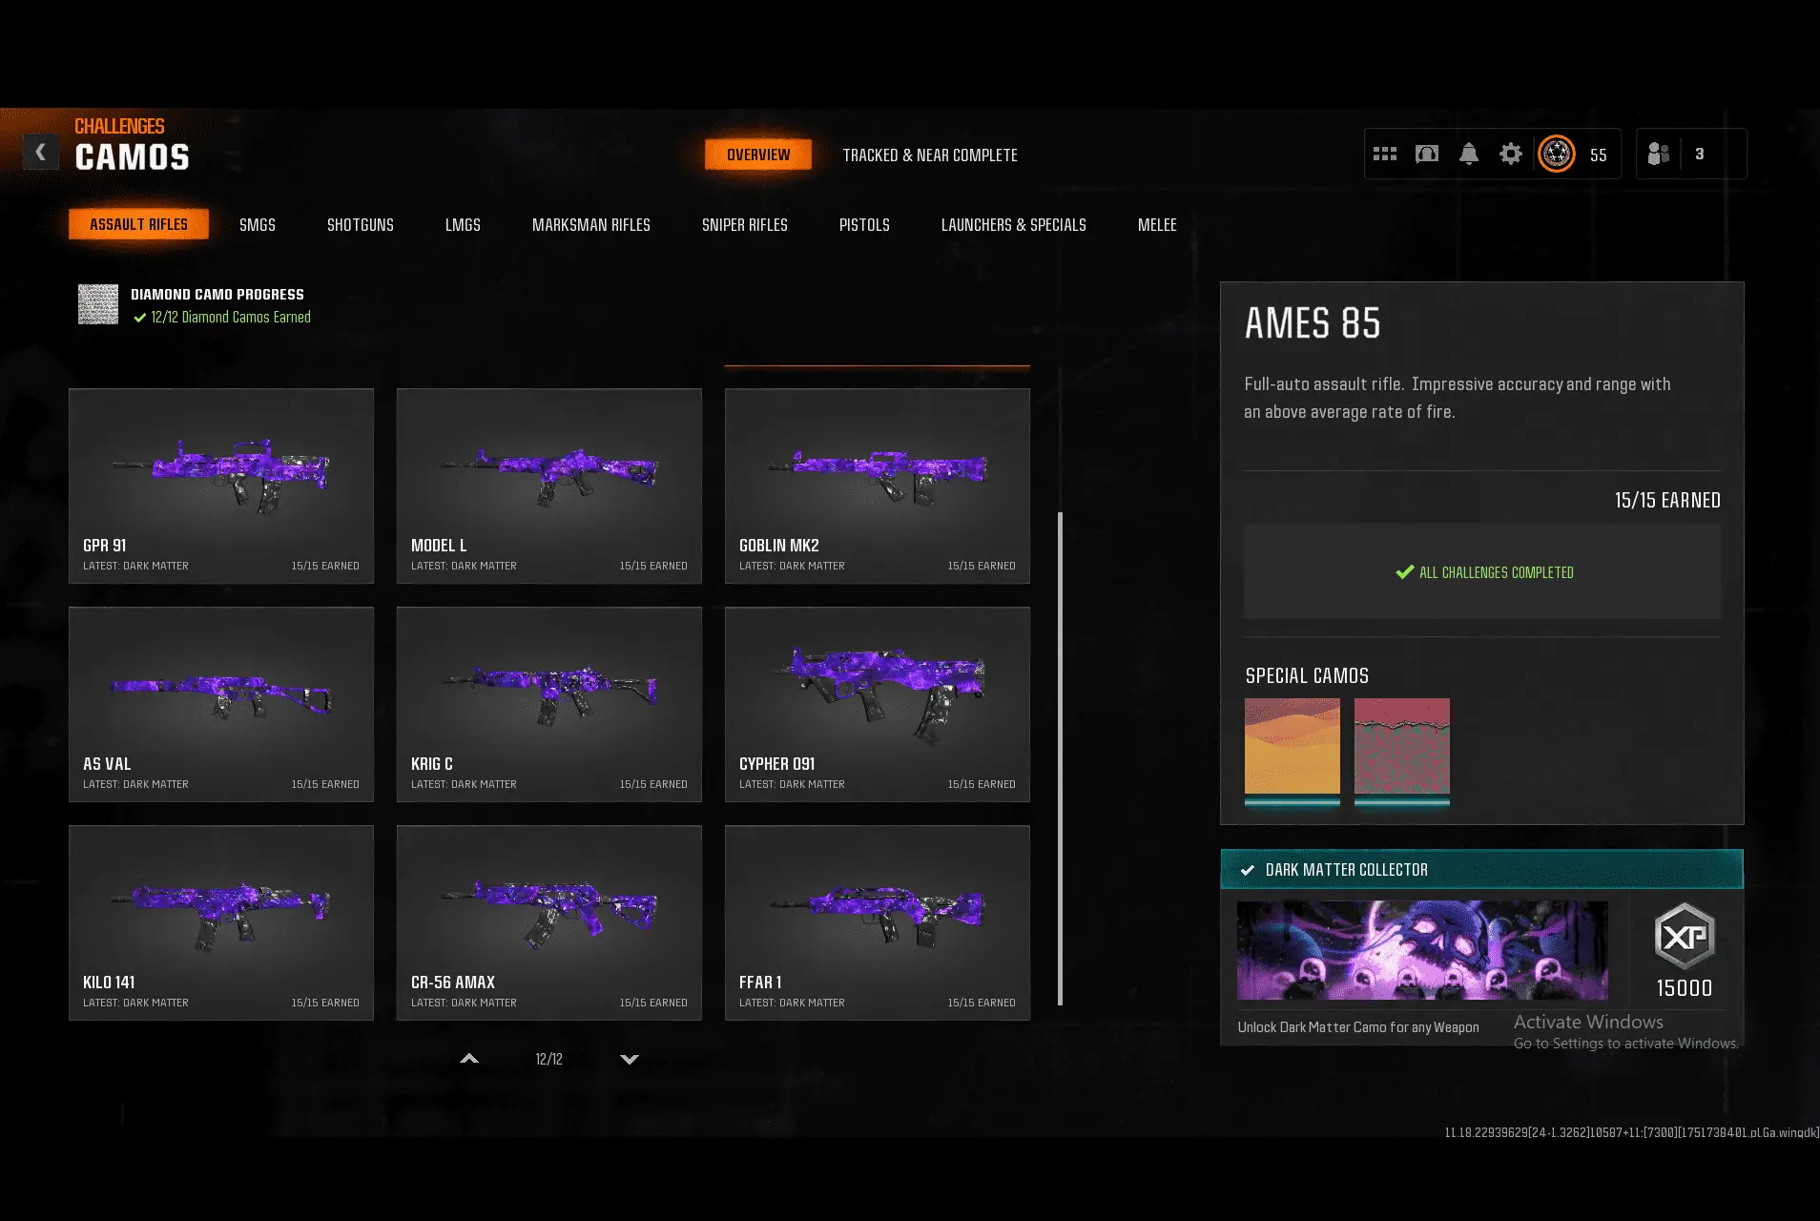Viewport: 1820px width, 1221px height.
Task: Switch to the Sniper Rifles tab
Action: coord(744,225)
